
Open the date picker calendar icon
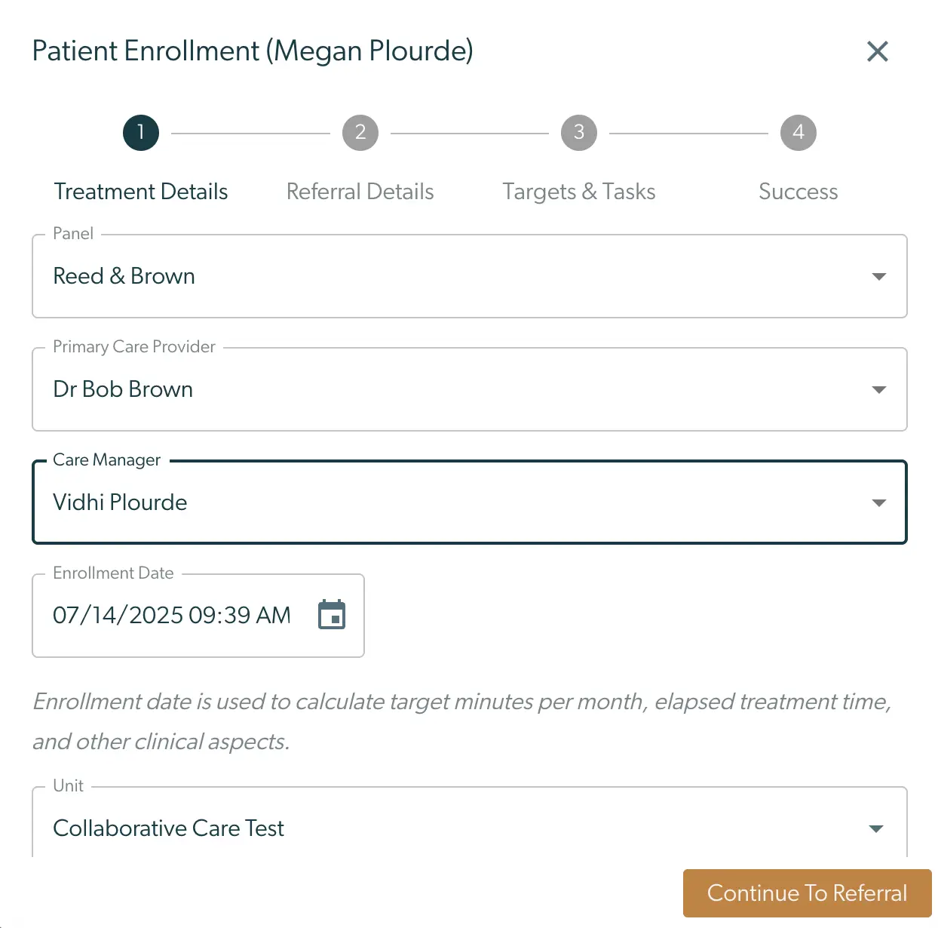click(x=332, y=615)
